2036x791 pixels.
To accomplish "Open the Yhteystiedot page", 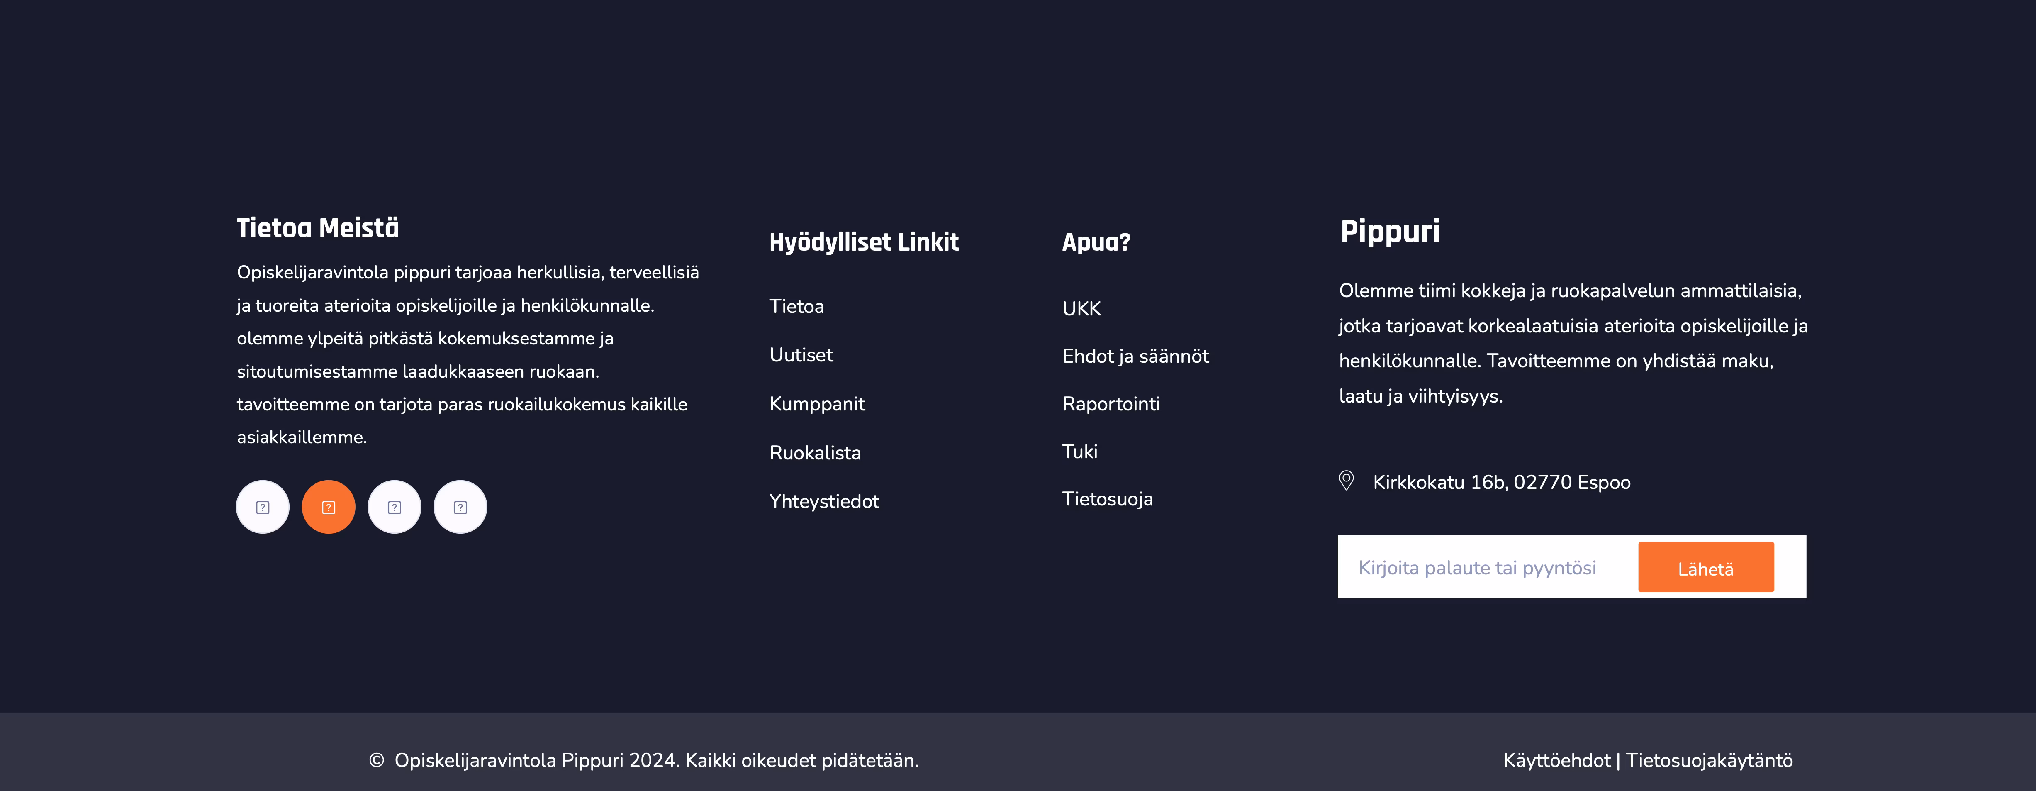I will pyautogui.click(x=824, y=500).
